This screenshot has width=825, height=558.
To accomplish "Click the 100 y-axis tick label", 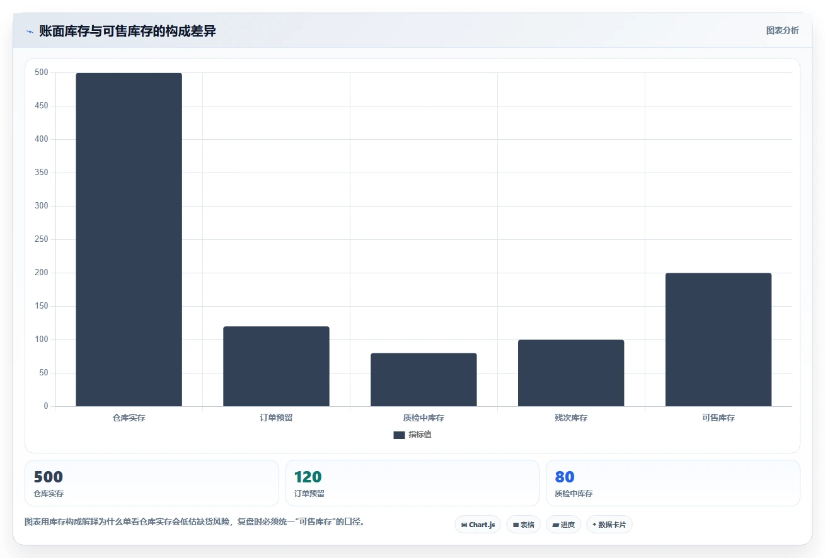I will (x=42, y=339).
